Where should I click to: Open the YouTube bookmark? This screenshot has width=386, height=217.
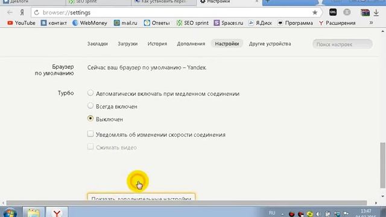22,23
